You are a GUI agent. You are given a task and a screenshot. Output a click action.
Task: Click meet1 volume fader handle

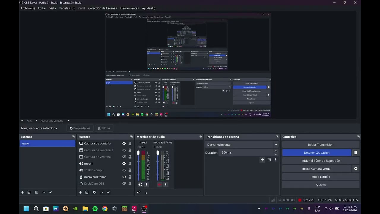tap(138, 153)
